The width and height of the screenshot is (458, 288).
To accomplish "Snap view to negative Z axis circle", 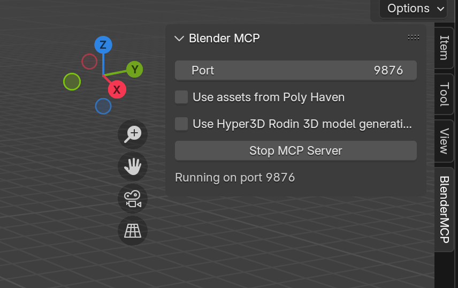I will point(103,106).
